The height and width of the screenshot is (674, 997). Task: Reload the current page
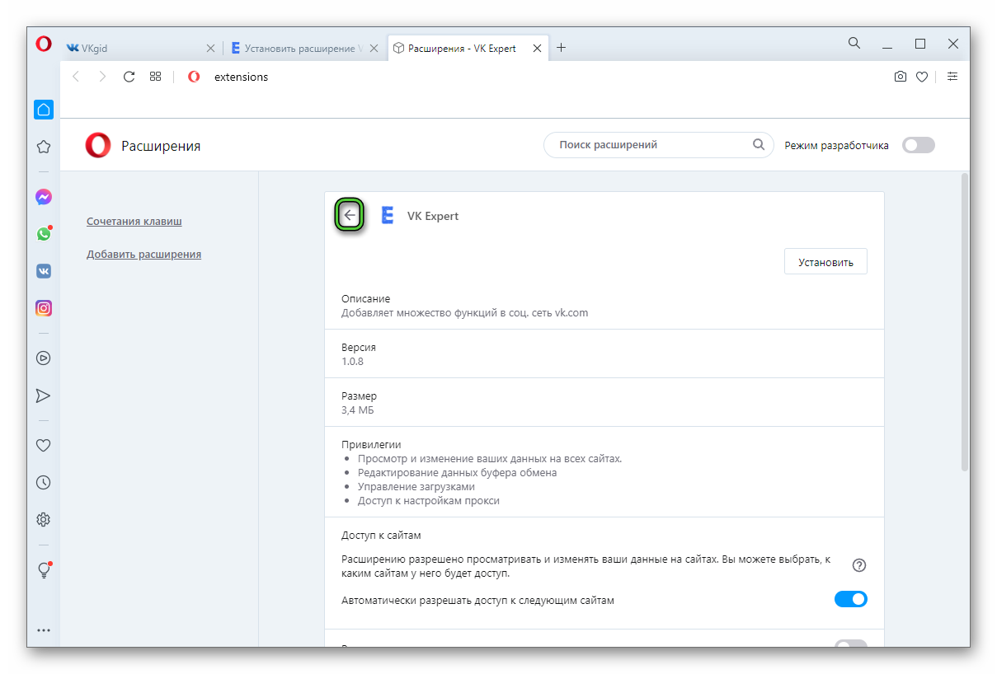[129, 77]
